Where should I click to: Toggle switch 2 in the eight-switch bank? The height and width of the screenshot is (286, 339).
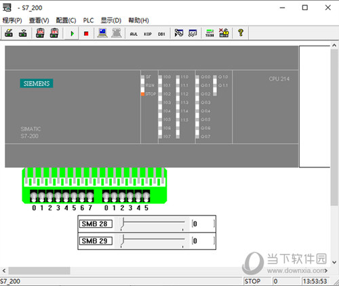[x=50, y=196]
